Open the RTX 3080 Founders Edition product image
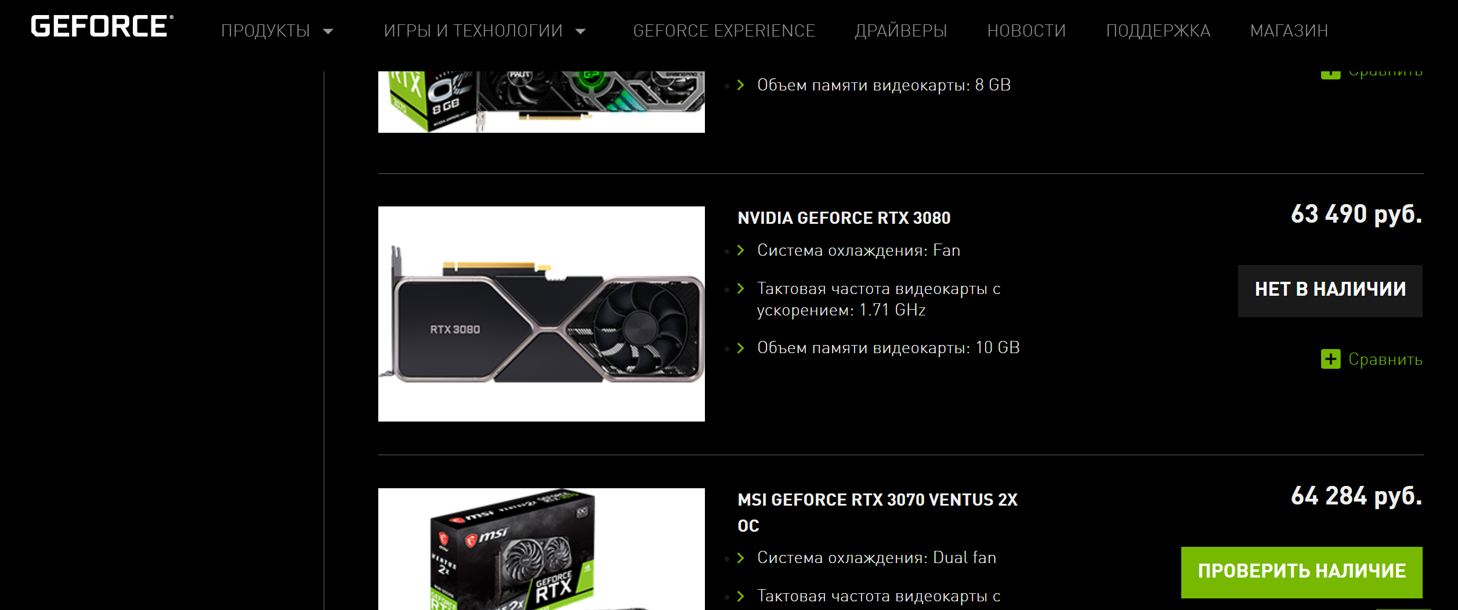 tap(541, 314)
